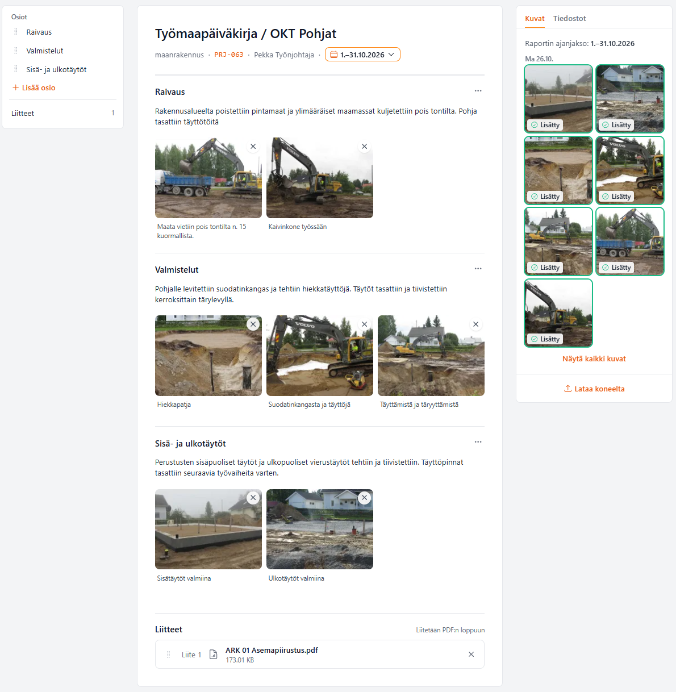Click the plus icon of Lisää osio
676x692 pixels.
coord(15,87)
